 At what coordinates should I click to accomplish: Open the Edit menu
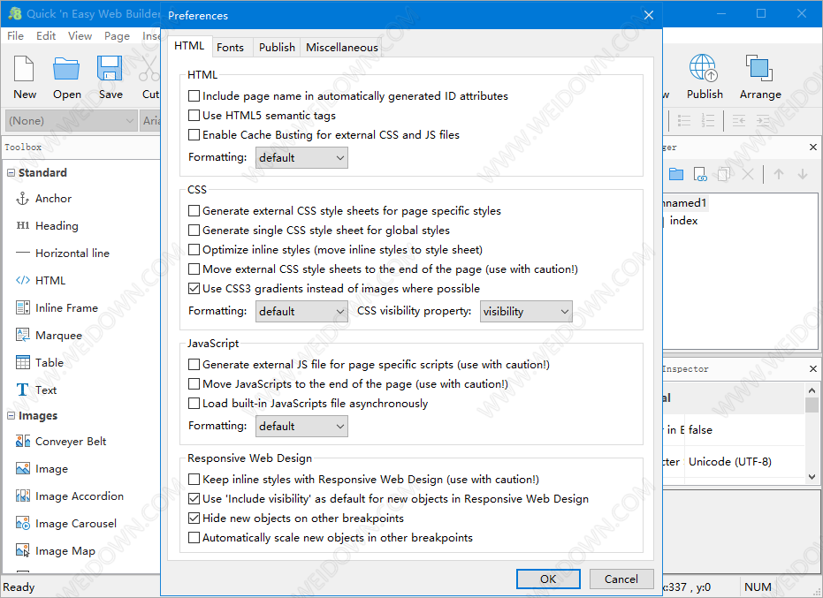click(x=46, y=35)
